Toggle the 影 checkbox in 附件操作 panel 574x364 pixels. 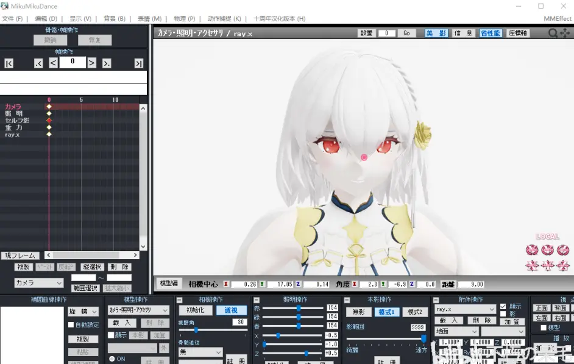(503, 314)
